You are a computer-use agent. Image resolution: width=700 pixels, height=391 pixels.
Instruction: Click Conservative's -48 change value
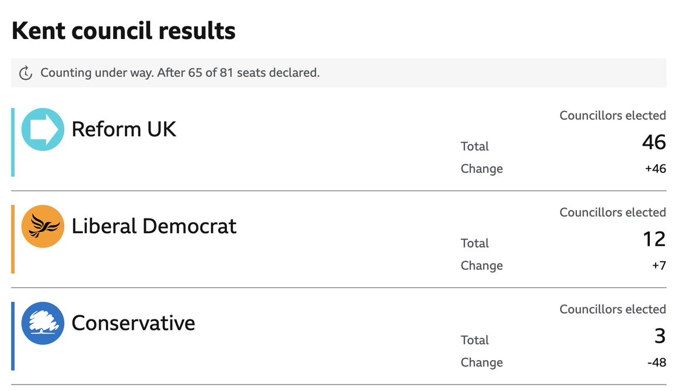coord(656,362)
